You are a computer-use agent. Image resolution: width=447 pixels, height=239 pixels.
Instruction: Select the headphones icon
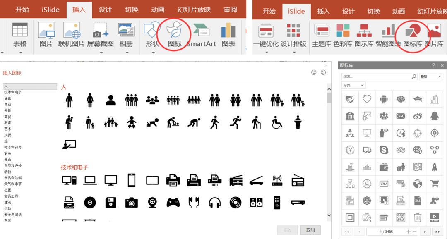tap(215, 203)
